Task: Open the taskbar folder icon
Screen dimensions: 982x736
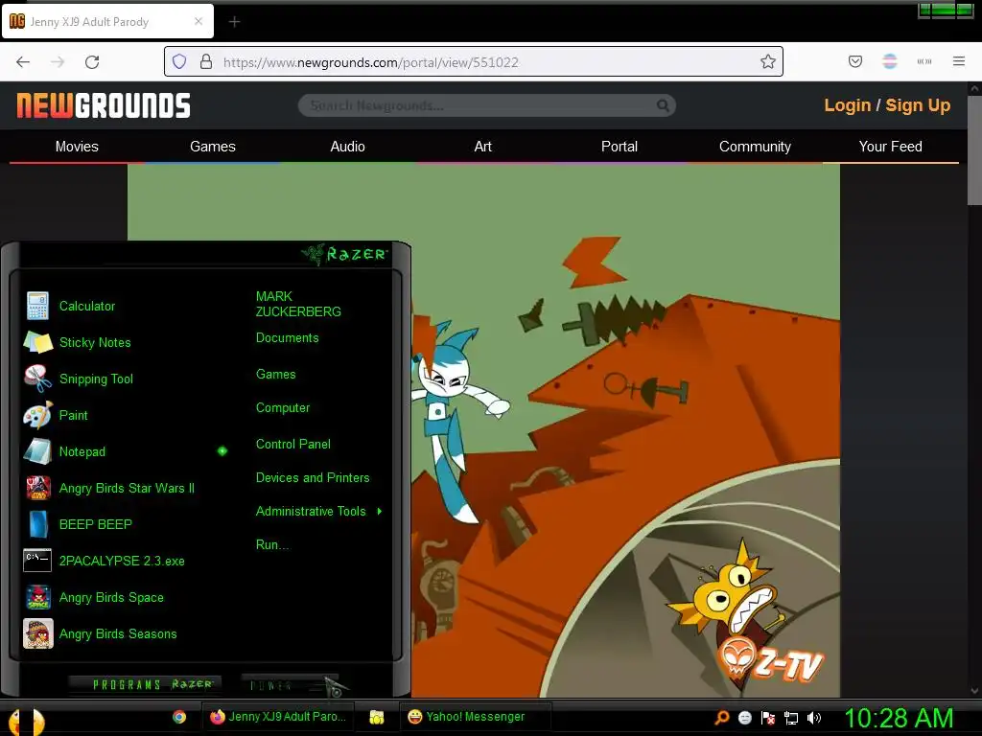Action: (376, 717)
